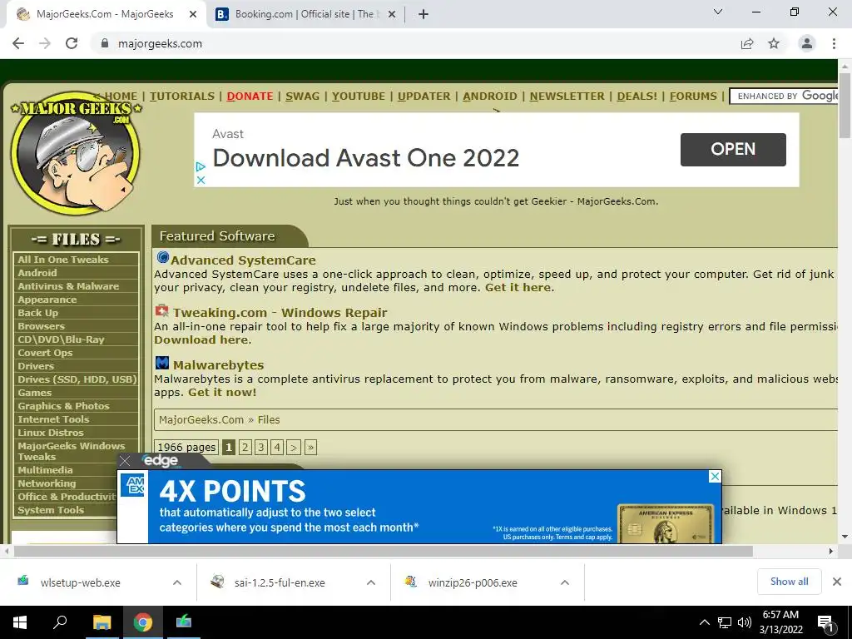Click the sai-1.2.5-ful-en.exe file icon

(x=217, y=582)
